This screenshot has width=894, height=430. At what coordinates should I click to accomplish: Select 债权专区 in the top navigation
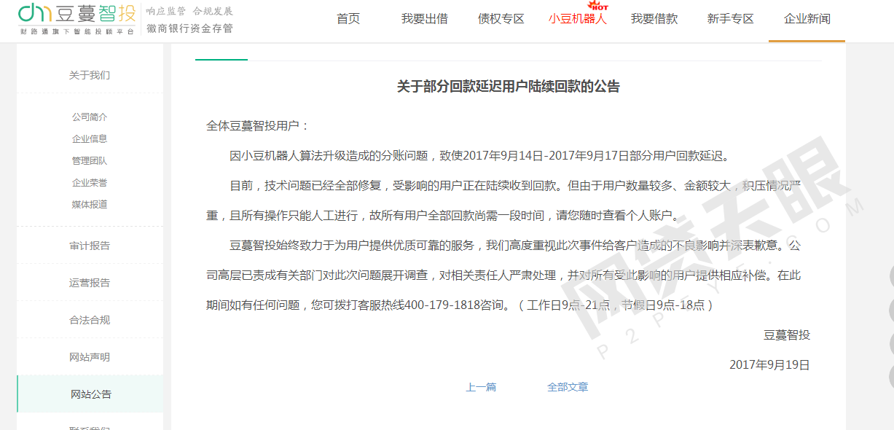point(501,19)
